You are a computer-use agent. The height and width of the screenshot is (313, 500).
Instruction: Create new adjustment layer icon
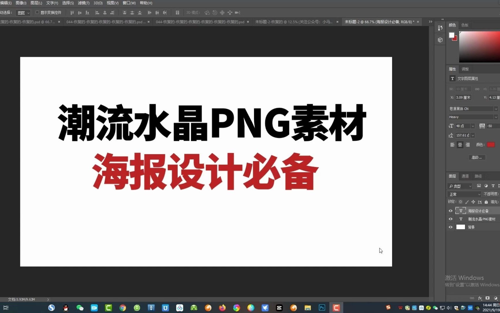[495, 298]
